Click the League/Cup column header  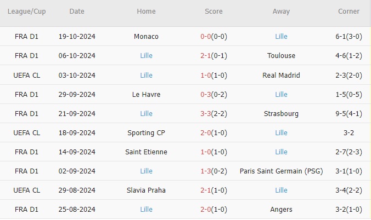pos(27,11)
